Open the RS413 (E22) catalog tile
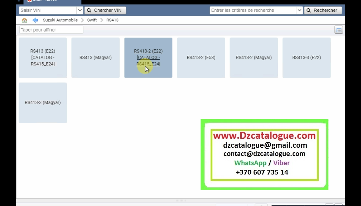The image size is (361, 206). (43, 58)
